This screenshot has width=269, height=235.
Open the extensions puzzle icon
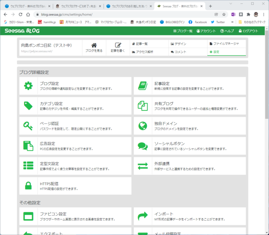(248, 14)
